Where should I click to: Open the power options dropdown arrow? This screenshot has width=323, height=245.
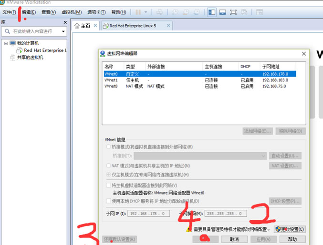(146, 12)
